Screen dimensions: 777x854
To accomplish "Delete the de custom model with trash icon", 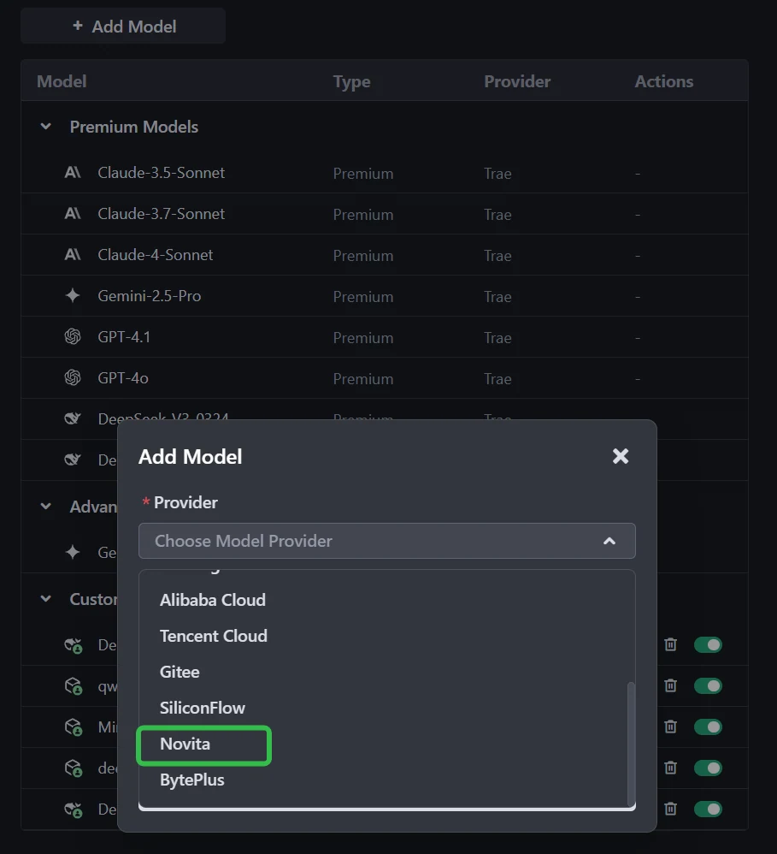I will coord(670,768).
